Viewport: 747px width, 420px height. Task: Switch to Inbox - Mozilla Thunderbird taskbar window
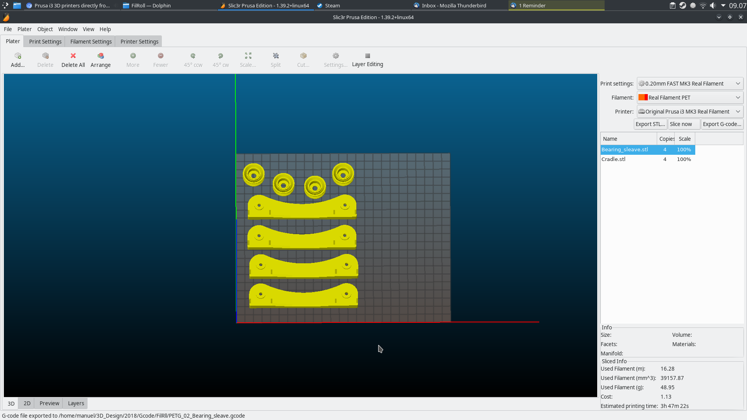[x=459, y=5]
